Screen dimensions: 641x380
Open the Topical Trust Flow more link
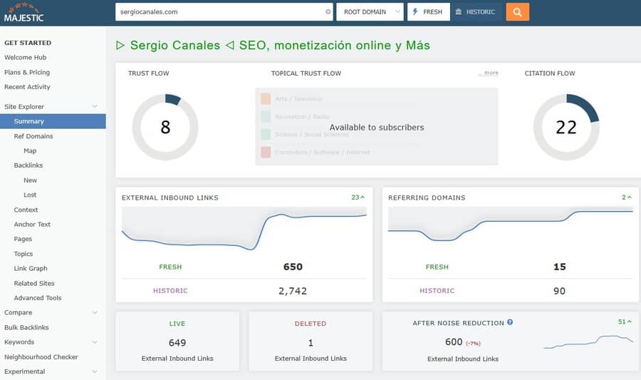489,73
